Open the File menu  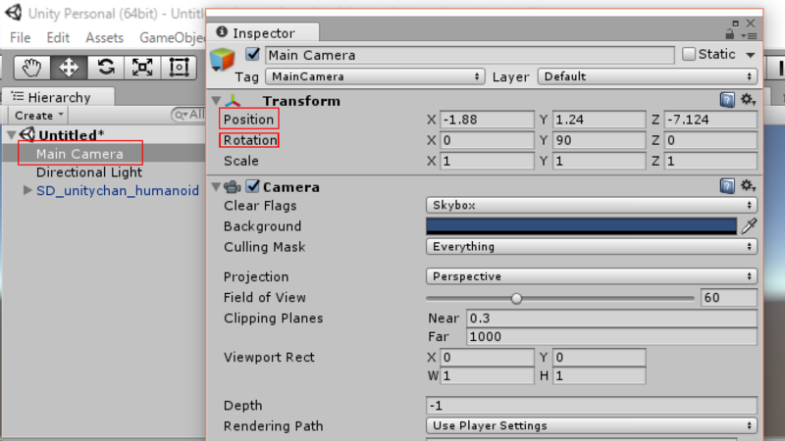tap(20, 37)
